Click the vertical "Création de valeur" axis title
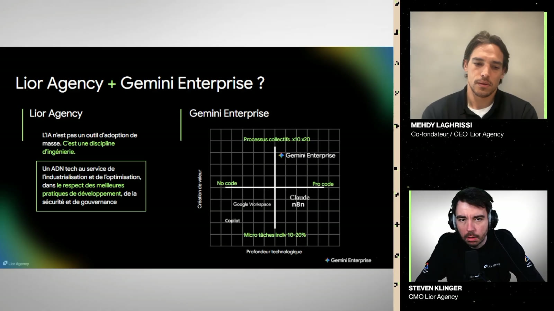Screen dimensions: 554x311 click(x=200, y=189)
